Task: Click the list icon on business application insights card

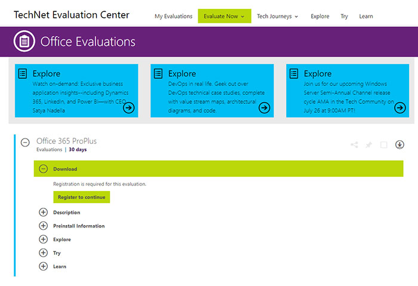Action: point(23,73)
